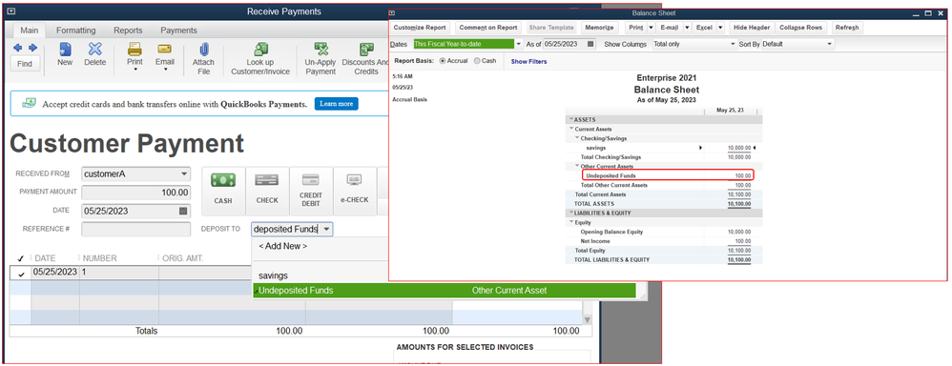952x366 pixels.
Task: Select savings from deposit list
Action: click(x=273, y=275)
